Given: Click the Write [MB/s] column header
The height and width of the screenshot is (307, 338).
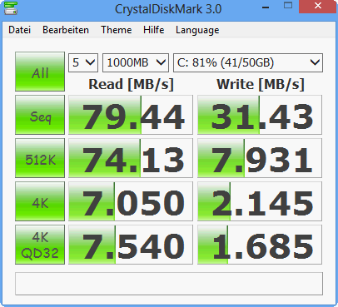Looking at the screenshot, I should pyautogui.click(x=261, y=84).
